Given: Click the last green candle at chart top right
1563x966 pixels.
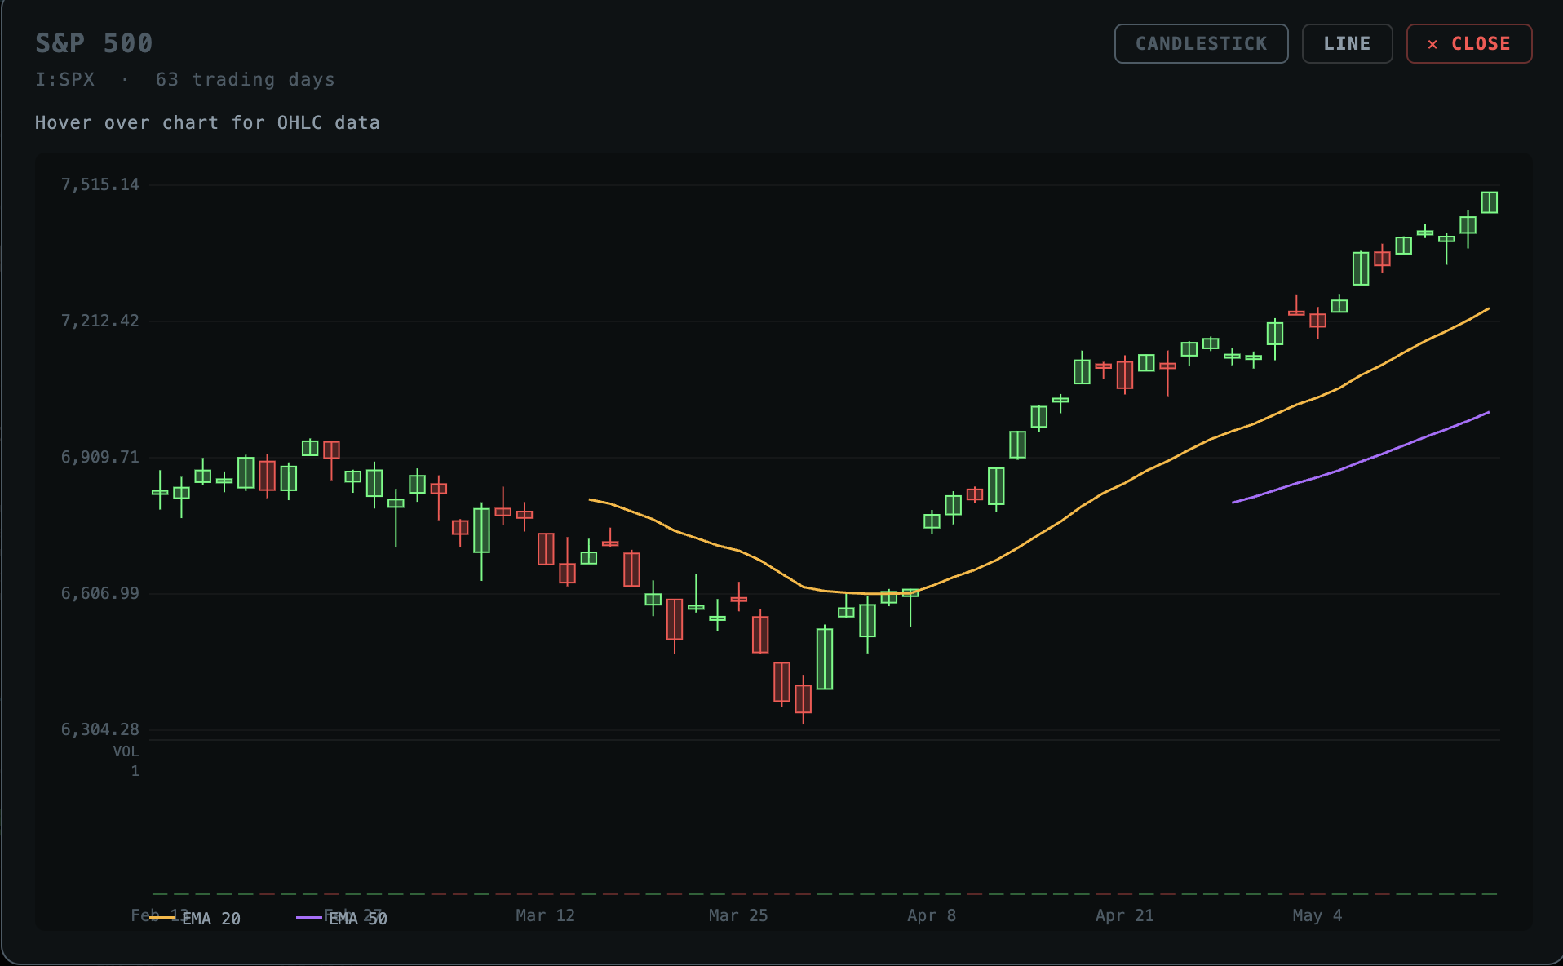Looking at the screenshot, I should click(1490, 202).
